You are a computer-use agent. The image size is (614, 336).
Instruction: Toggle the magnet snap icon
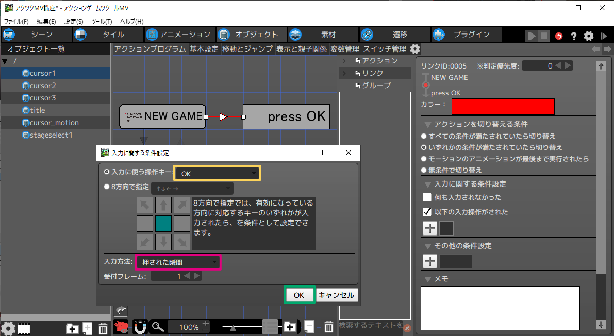[140, 327]
